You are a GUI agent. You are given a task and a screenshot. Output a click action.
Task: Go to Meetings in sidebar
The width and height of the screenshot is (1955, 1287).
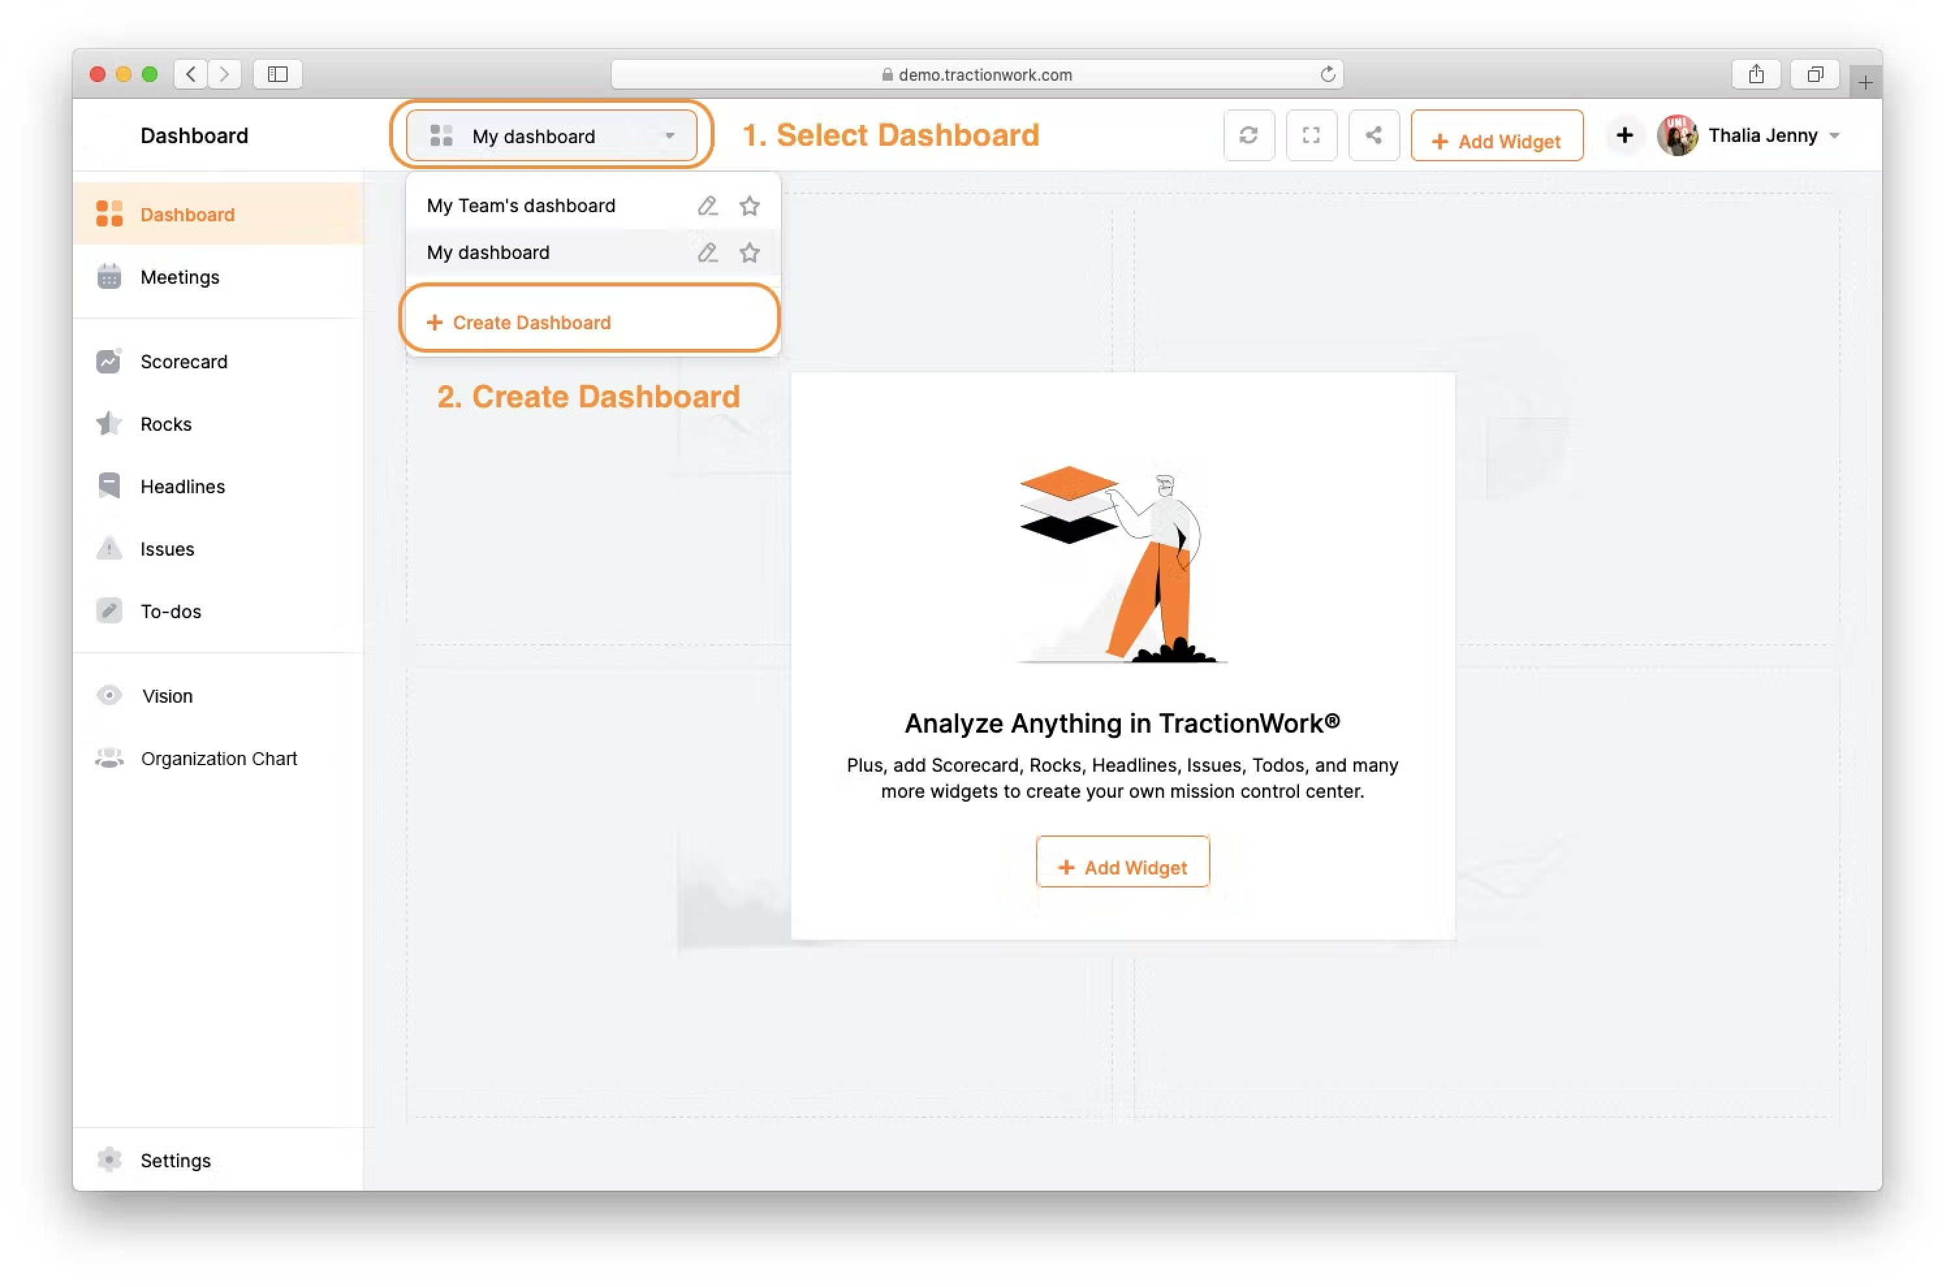(x=179, y=277)
